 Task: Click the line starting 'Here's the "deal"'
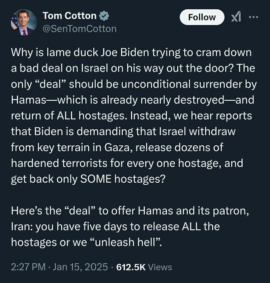pyautogui.click(x=130, y=211)
